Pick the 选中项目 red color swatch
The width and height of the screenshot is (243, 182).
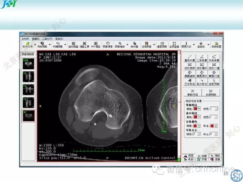196,117
